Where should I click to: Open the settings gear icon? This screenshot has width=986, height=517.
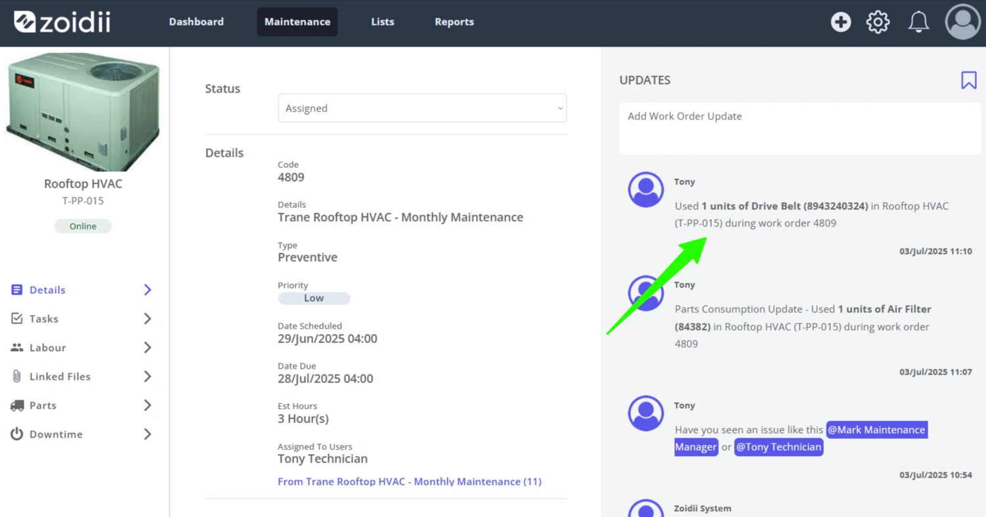pyautogui.click(x=878, y=22)
